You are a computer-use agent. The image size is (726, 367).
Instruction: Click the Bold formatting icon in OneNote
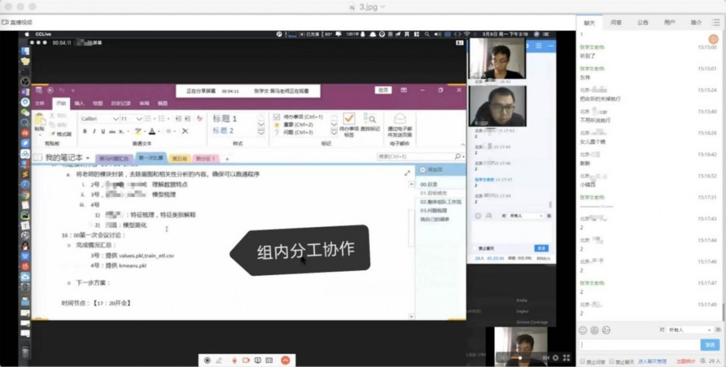[85, 131]
